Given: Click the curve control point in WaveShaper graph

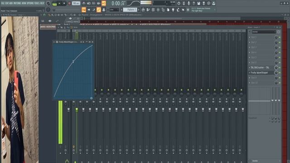Looking at the screenshot, I should (73, 62).
